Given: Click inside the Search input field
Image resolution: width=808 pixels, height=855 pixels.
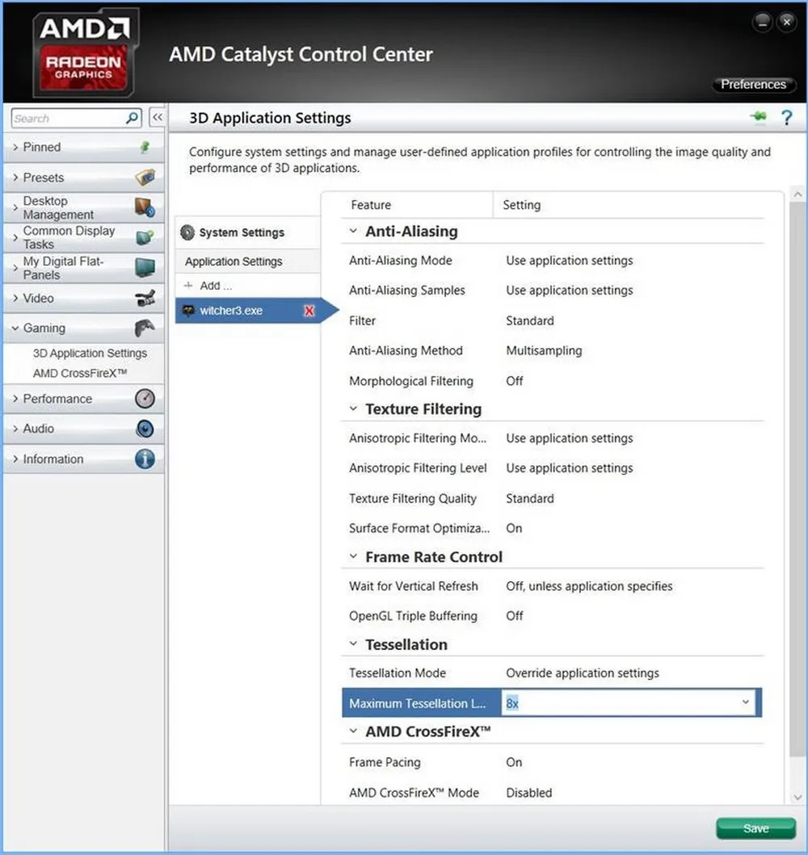Looking at the screenshot, I should (68, 118).
